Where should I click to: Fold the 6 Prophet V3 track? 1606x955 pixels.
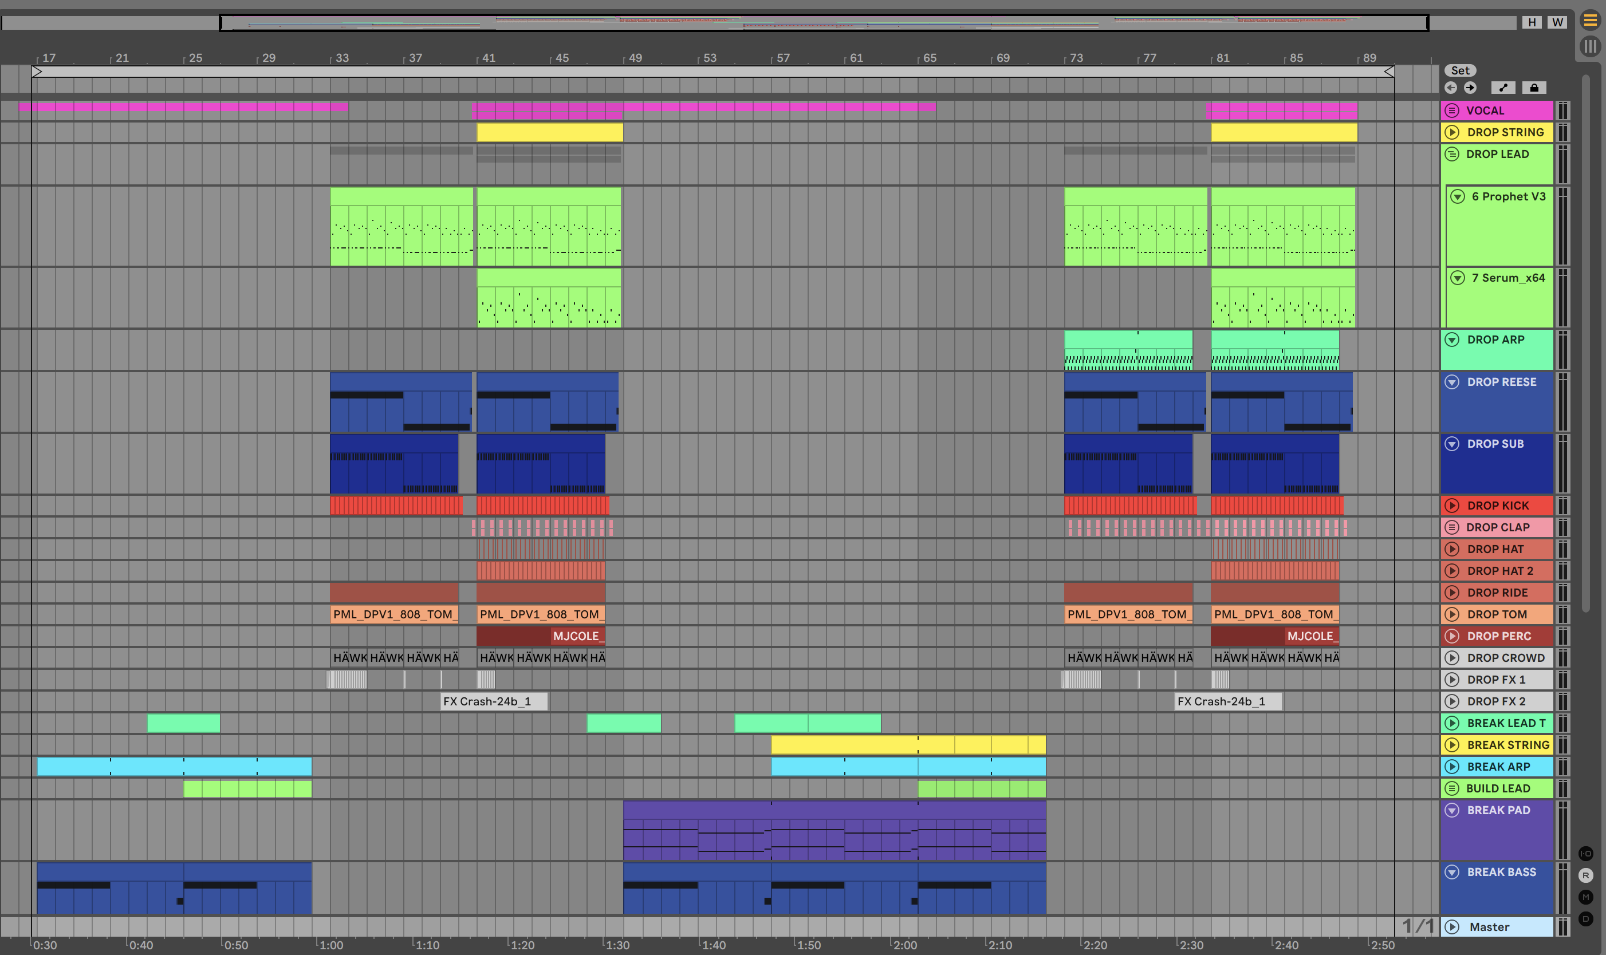tap(1458, 196)
